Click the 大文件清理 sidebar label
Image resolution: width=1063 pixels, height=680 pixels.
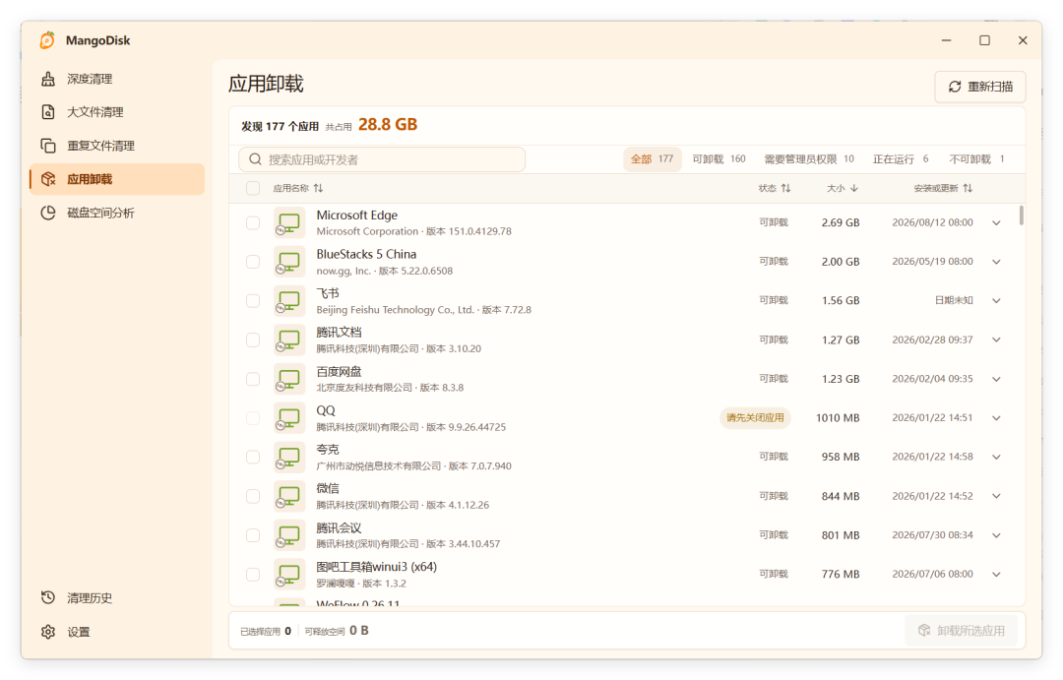(94, 112)
